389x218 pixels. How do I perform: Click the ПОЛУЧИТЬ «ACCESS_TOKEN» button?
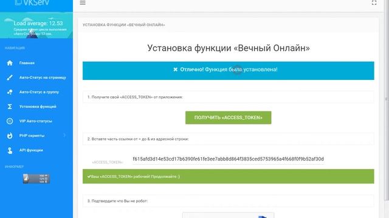229,117
